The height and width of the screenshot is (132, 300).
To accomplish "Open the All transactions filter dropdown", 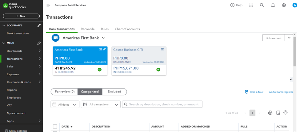I will click(101, 104).
